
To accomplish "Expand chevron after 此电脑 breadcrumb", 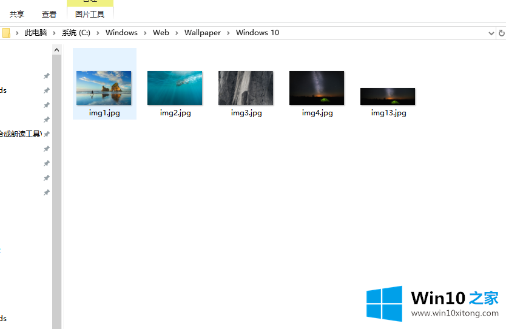I will click(x=54, y=33).
